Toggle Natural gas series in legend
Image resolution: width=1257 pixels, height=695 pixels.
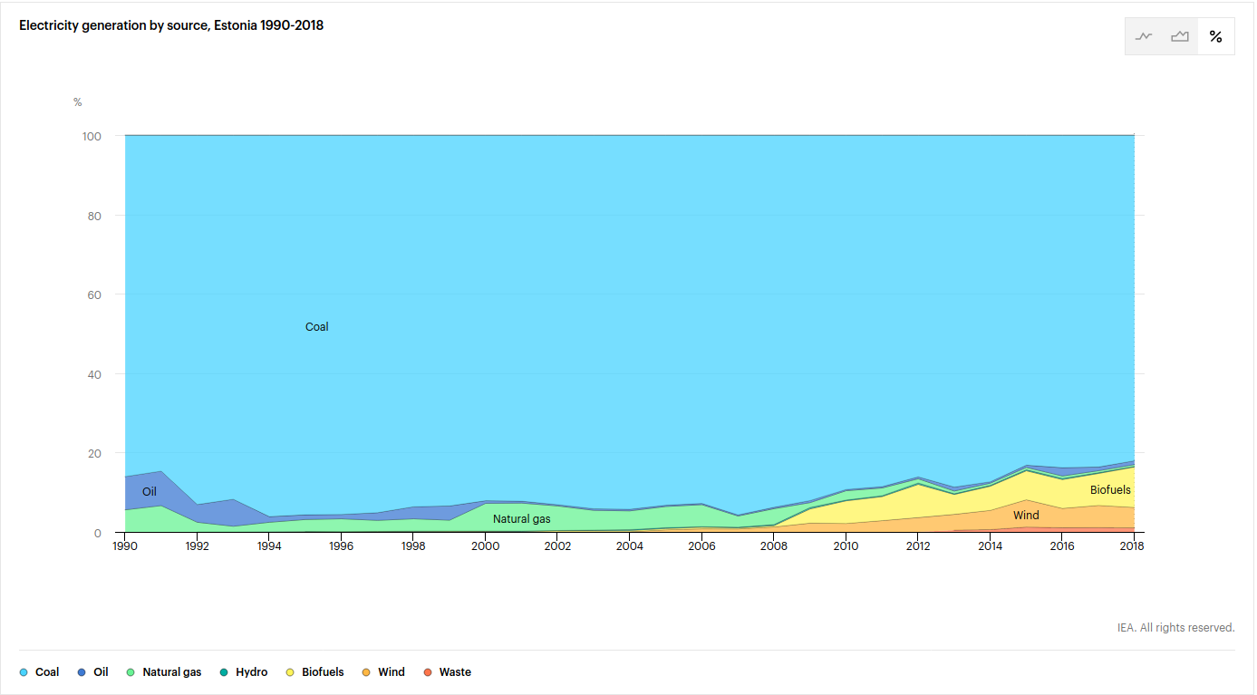click(164, 672)
